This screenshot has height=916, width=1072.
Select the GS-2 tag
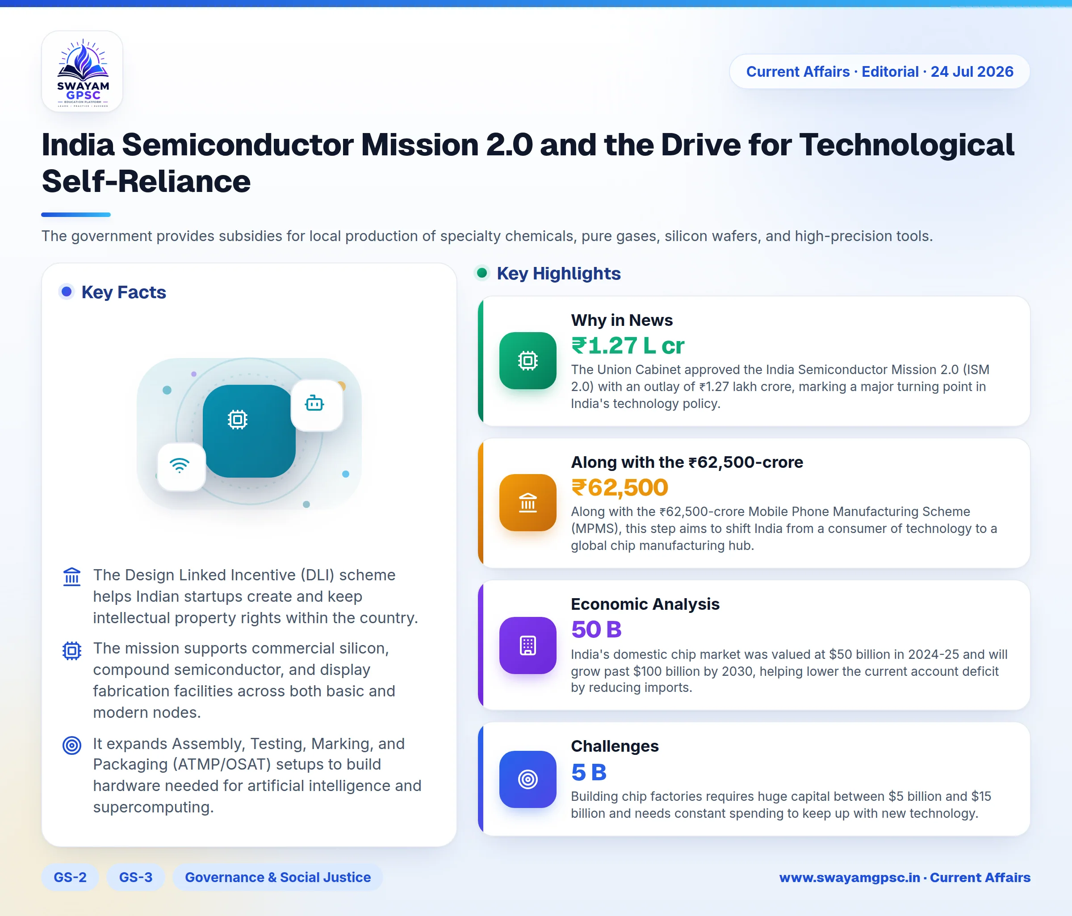coord(70,877)
